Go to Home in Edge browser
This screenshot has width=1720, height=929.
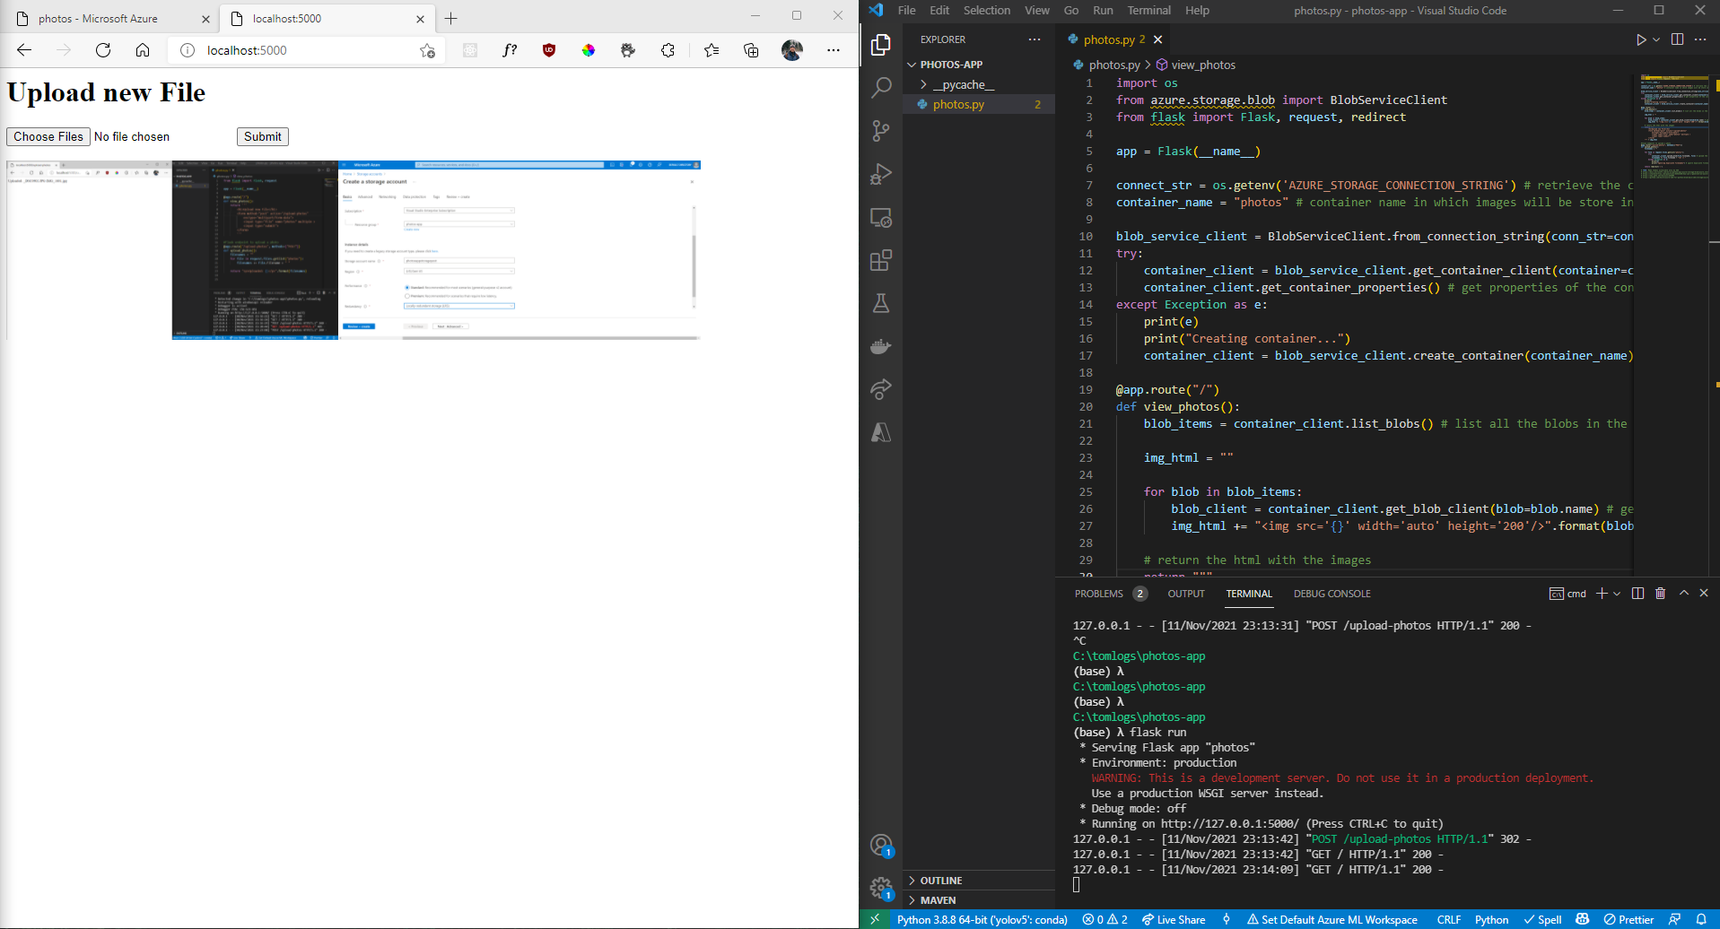coord(143,50)
